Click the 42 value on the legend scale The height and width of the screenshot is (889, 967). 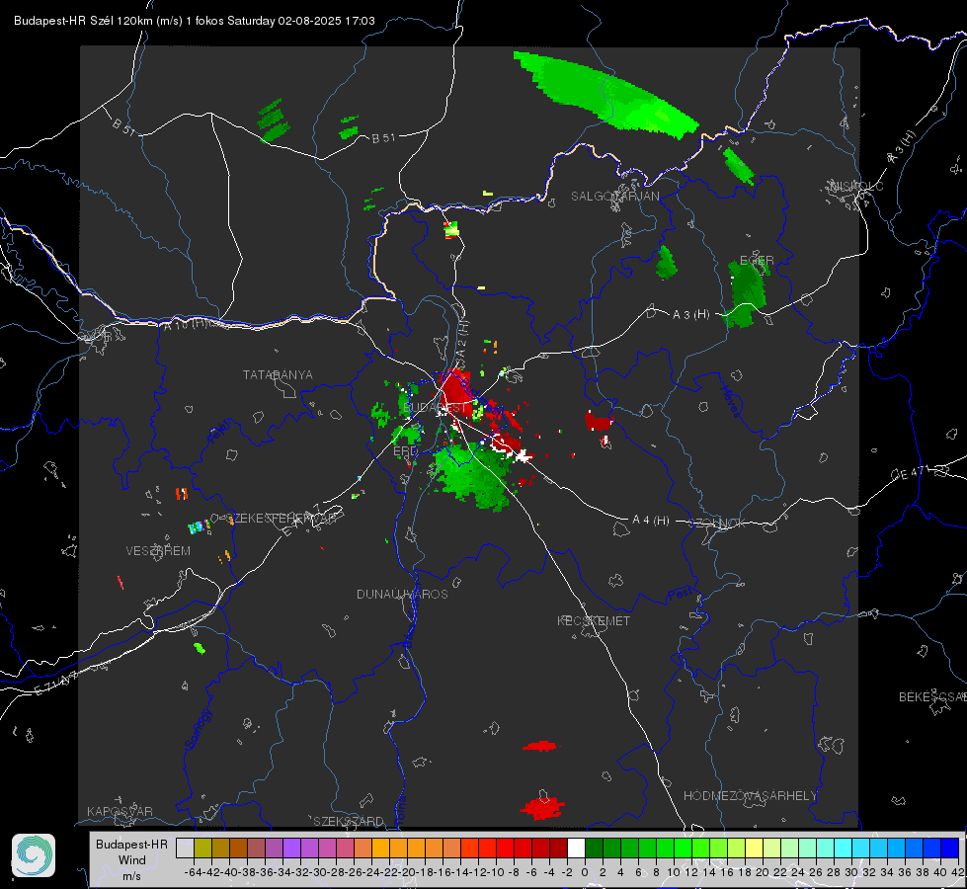(x=957, y=872)
